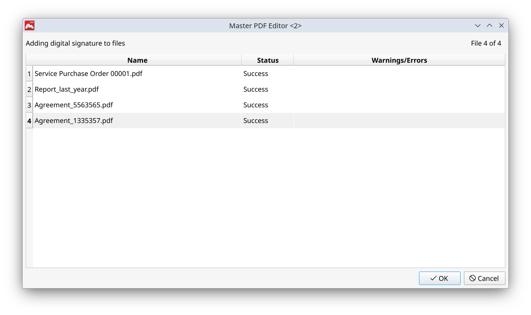Select the Agreement_1335357.pdf entry
The height and width of the screenshot is (315, 531).
[x=74, y=121]
